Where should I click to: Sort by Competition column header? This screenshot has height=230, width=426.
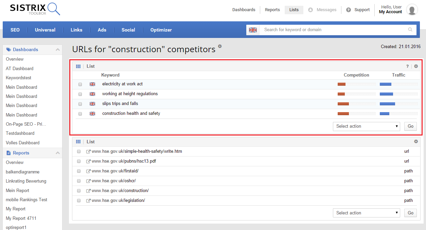point(356,75)
